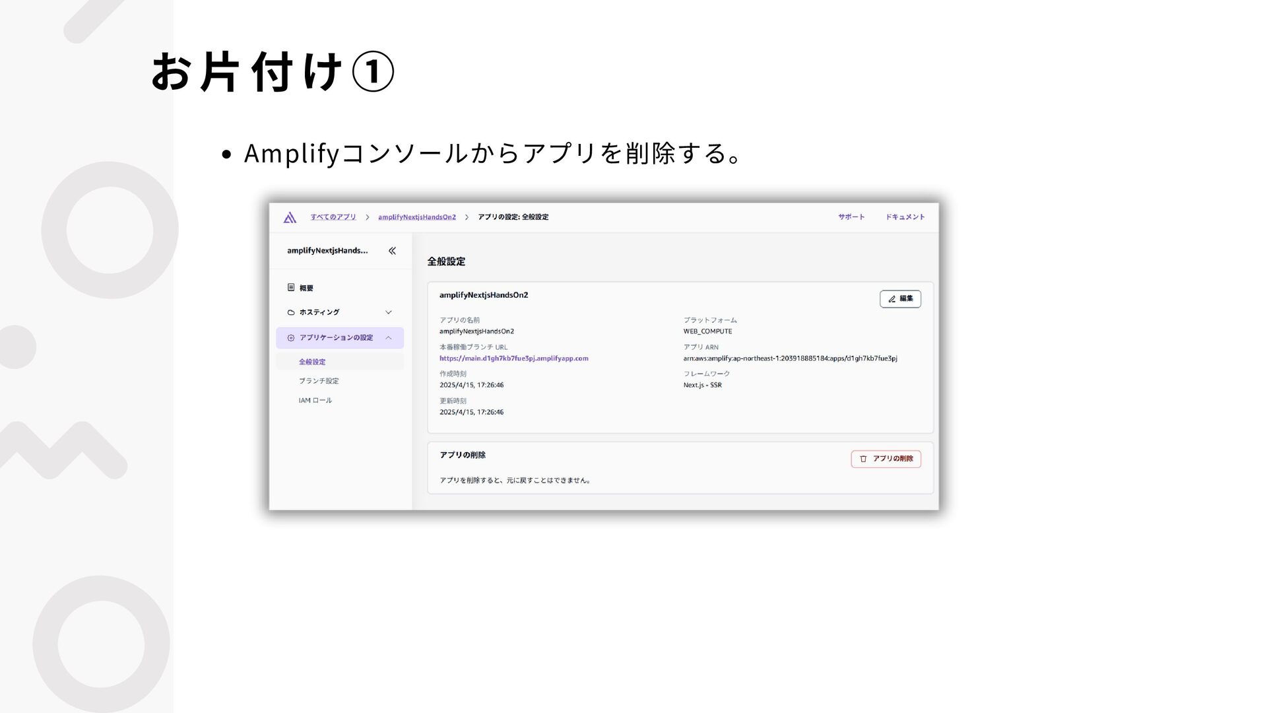Image resolution: width=1267 pixels, height=713 pixels.
Task: Click pencil icon on 編集 button
Action: (892, 299)
